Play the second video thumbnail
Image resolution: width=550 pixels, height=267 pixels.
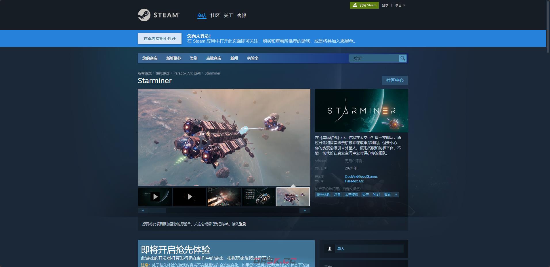(190, 197)
